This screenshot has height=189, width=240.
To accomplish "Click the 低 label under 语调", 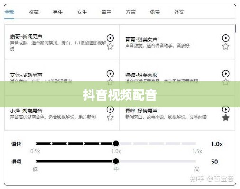I will coord(35,169).
